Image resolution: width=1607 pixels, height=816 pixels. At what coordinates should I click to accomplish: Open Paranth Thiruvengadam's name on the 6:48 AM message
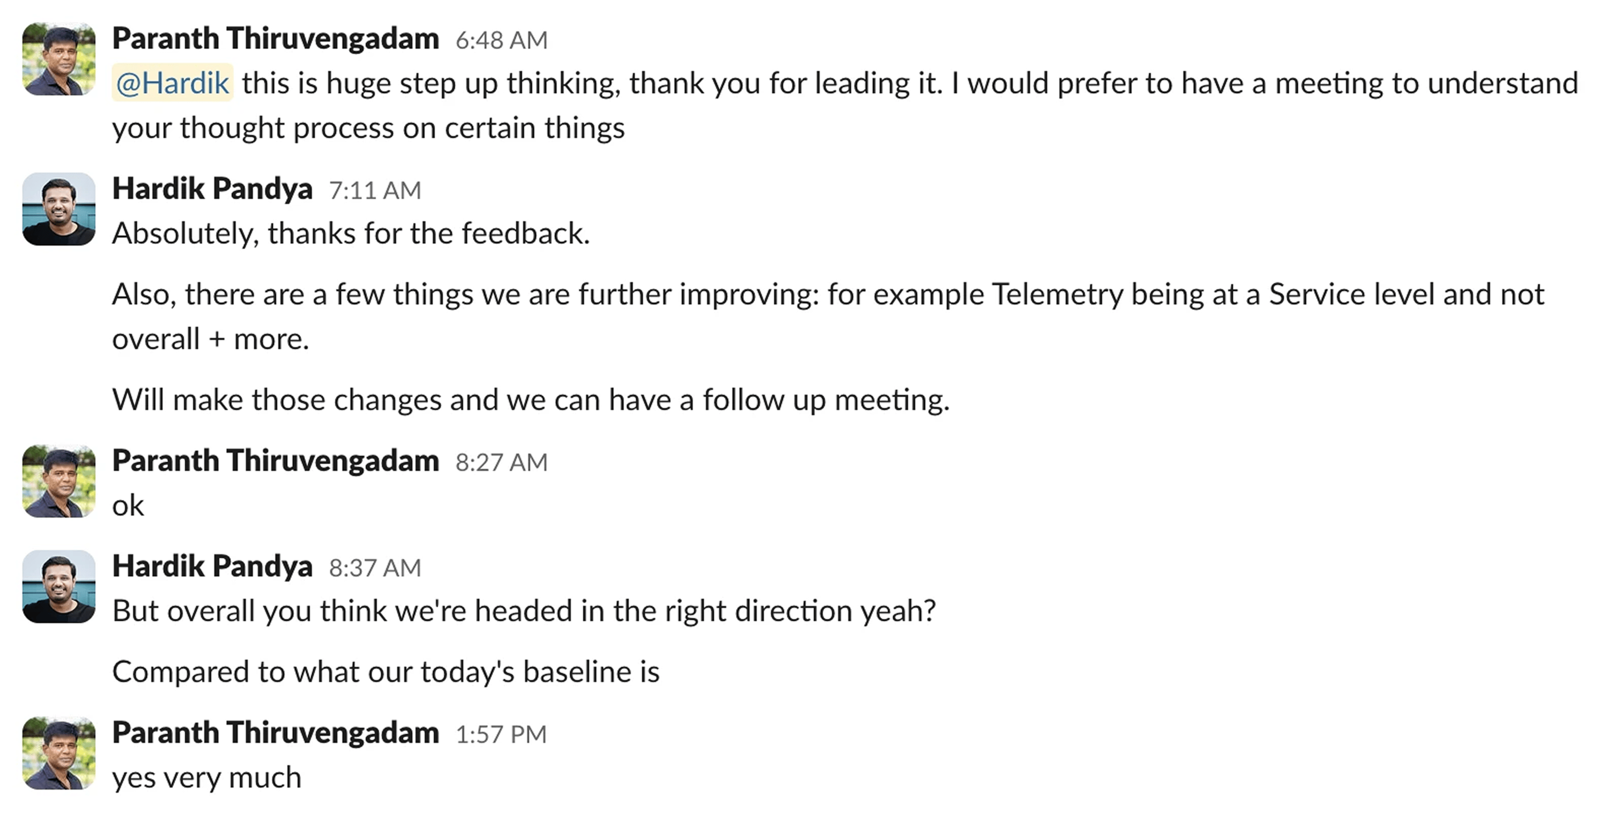coord(275,39)
